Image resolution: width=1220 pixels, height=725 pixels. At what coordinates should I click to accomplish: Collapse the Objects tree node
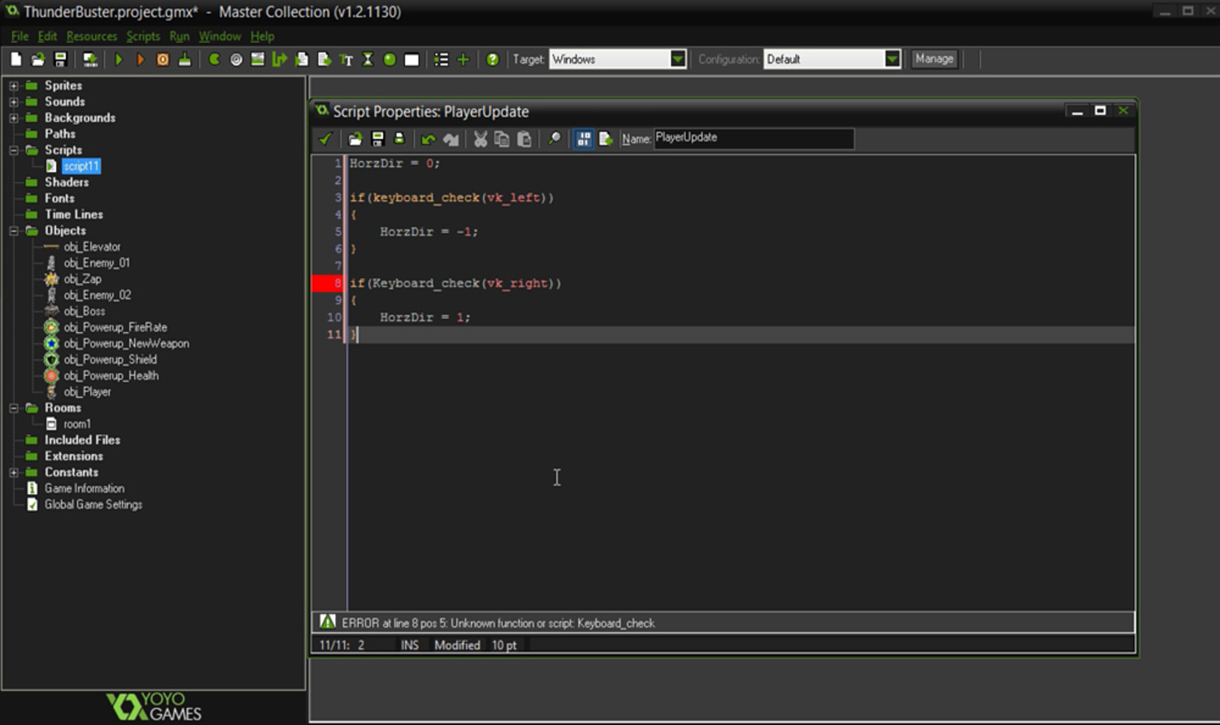click(13, 230)
